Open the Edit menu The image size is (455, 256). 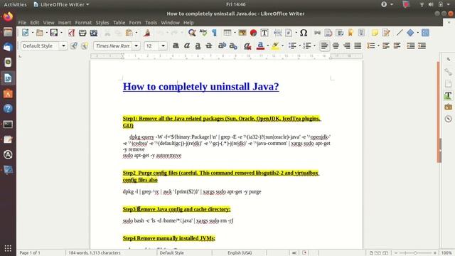[35, 23]
